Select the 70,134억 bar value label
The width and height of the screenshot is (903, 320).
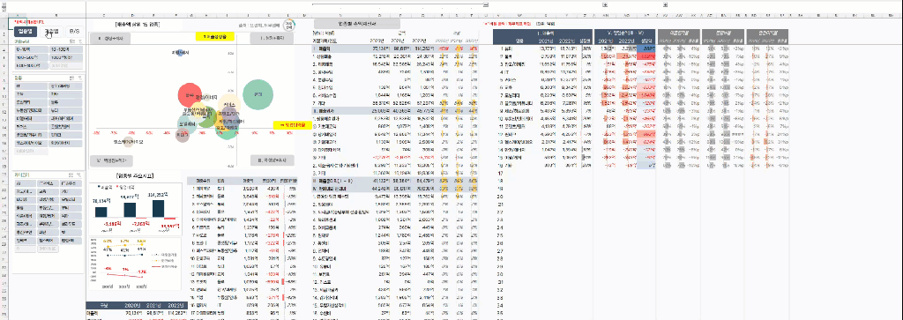[102, 202]
